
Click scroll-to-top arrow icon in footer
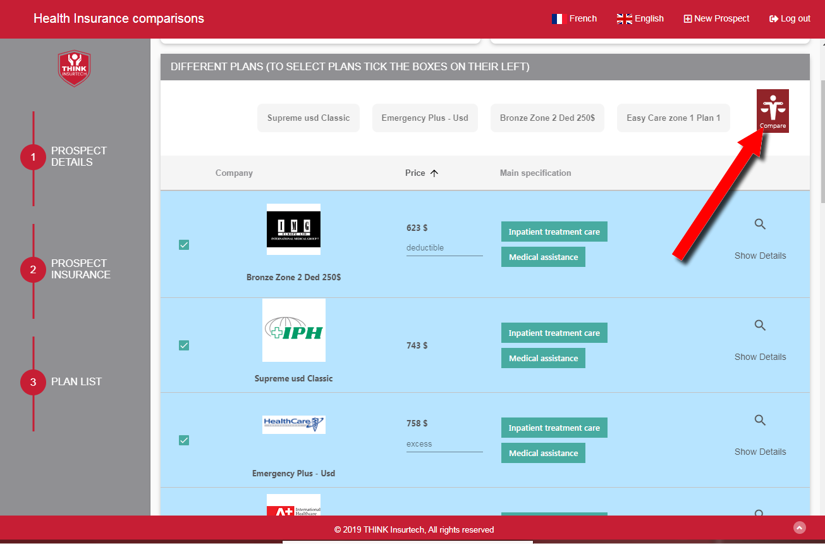(799, 528)
